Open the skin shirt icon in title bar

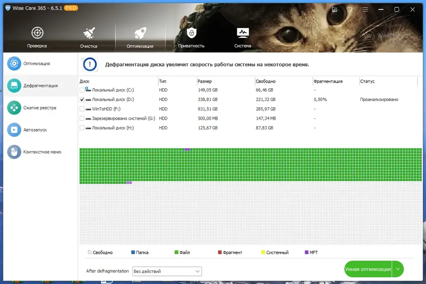pos(349,9)
